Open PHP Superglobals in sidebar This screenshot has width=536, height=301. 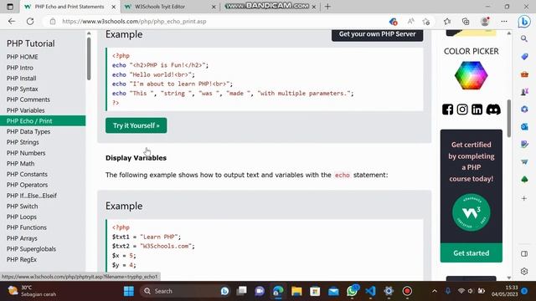click(x=31, y=249)
